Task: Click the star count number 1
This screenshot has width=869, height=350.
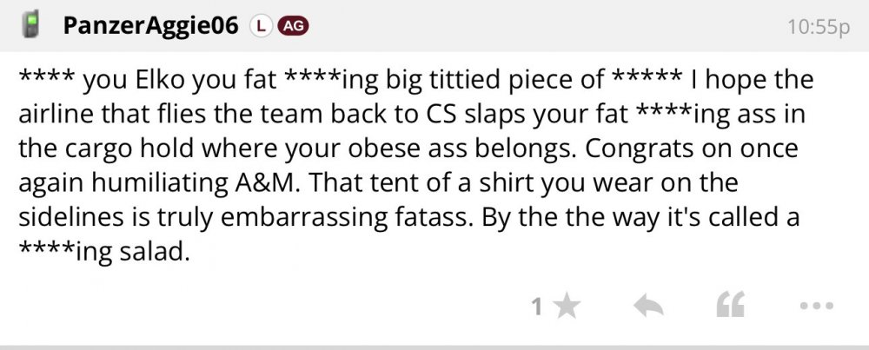Action: [537, 307]
